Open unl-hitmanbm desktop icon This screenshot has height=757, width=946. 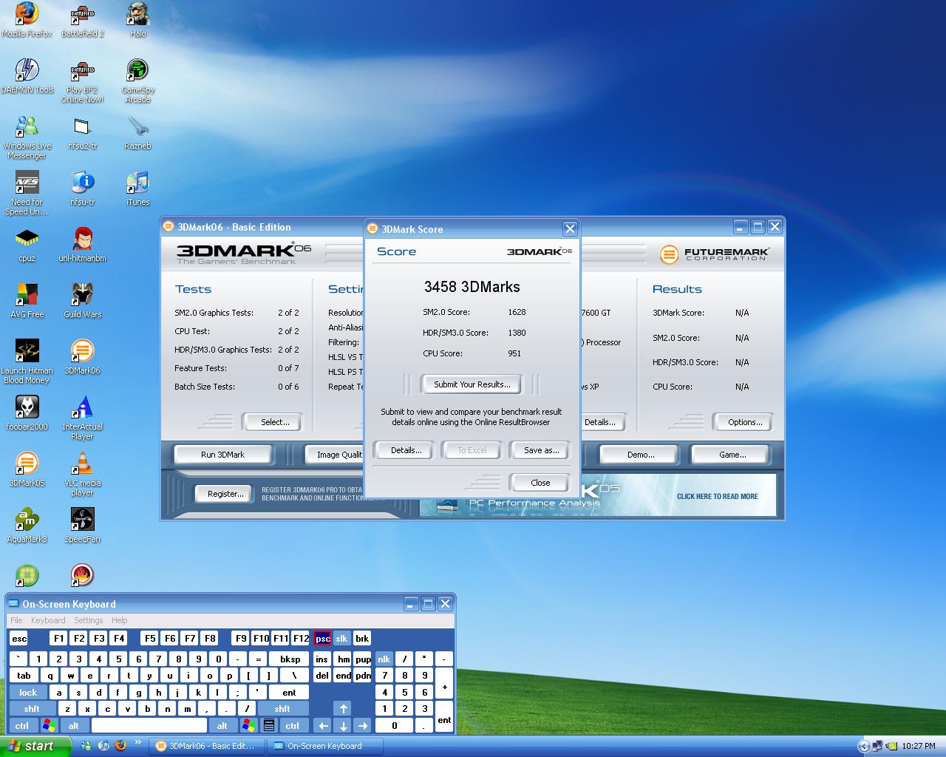tap(82, 245)
